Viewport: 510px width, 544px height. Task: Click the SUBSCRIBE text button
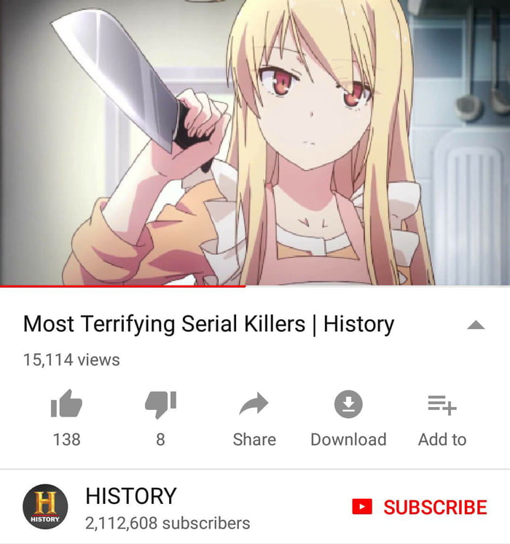click(436, 508)
